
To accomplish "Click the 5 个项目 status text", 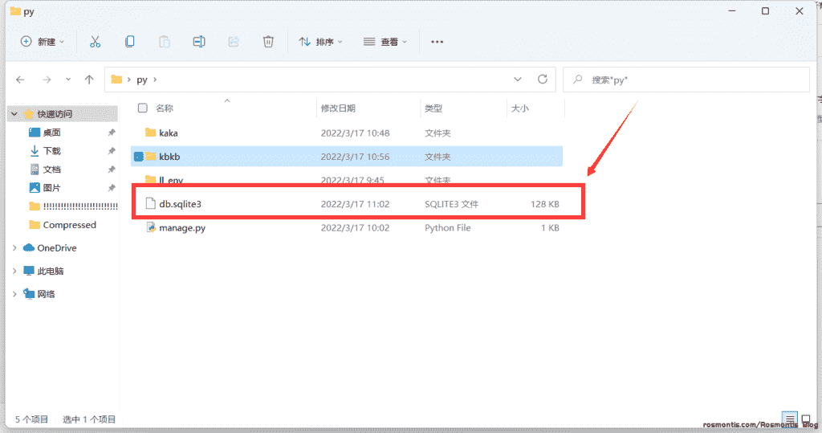I will [31, 419].
